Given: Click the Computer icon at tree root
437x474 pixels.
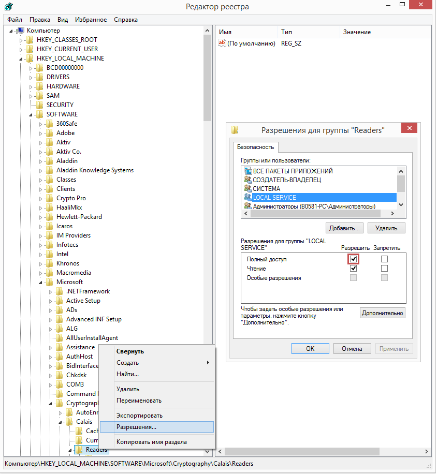Looking at the screenshot, I should click(x=21, y=30).
